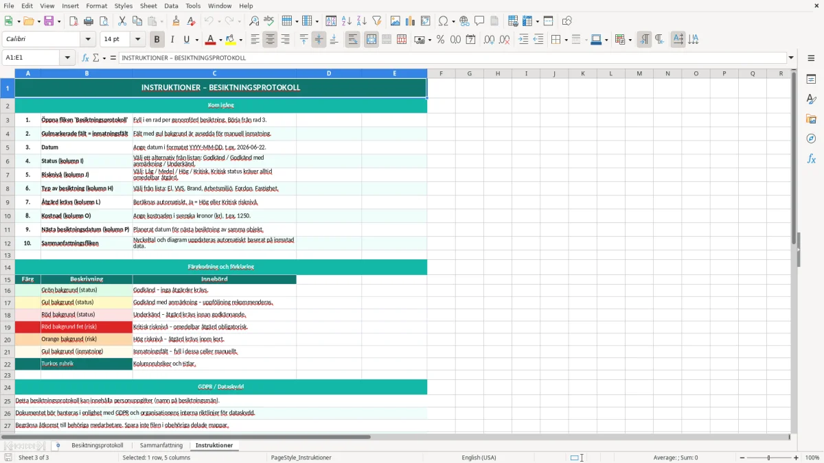Open Conditional Formatting dropdown arrow
This screenshot has width=824, height=463.
click(630, 40)
